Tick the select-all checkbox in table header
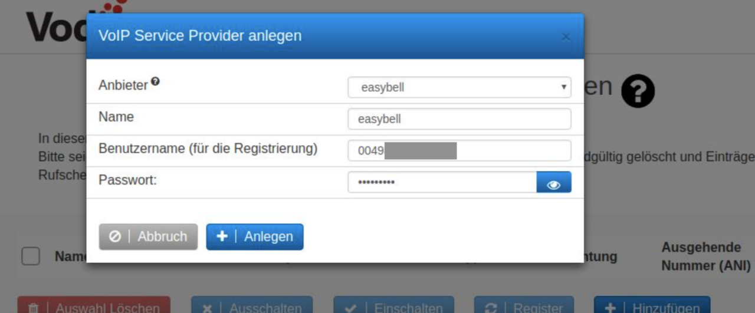The height and width of the screenshot is (313, 755). (31, 256)
